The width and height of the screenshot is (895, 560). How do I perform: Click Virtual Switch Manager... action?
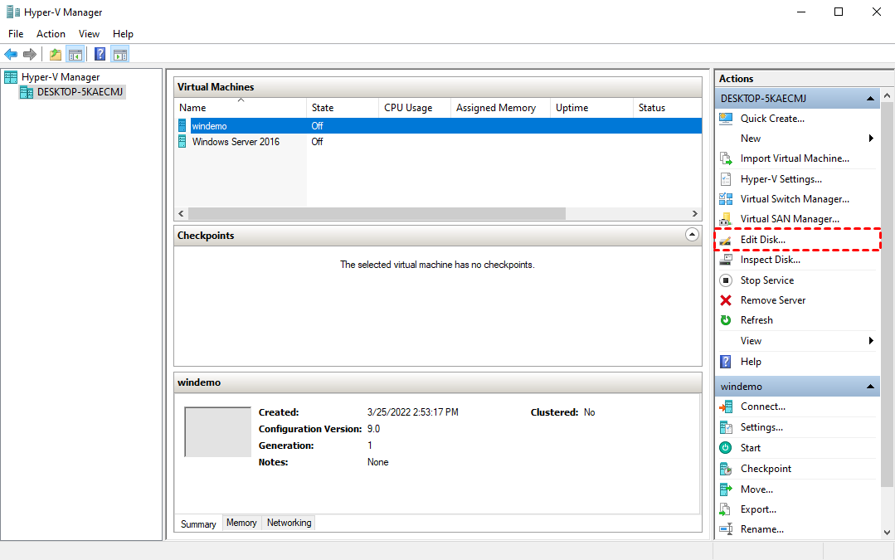795,198
